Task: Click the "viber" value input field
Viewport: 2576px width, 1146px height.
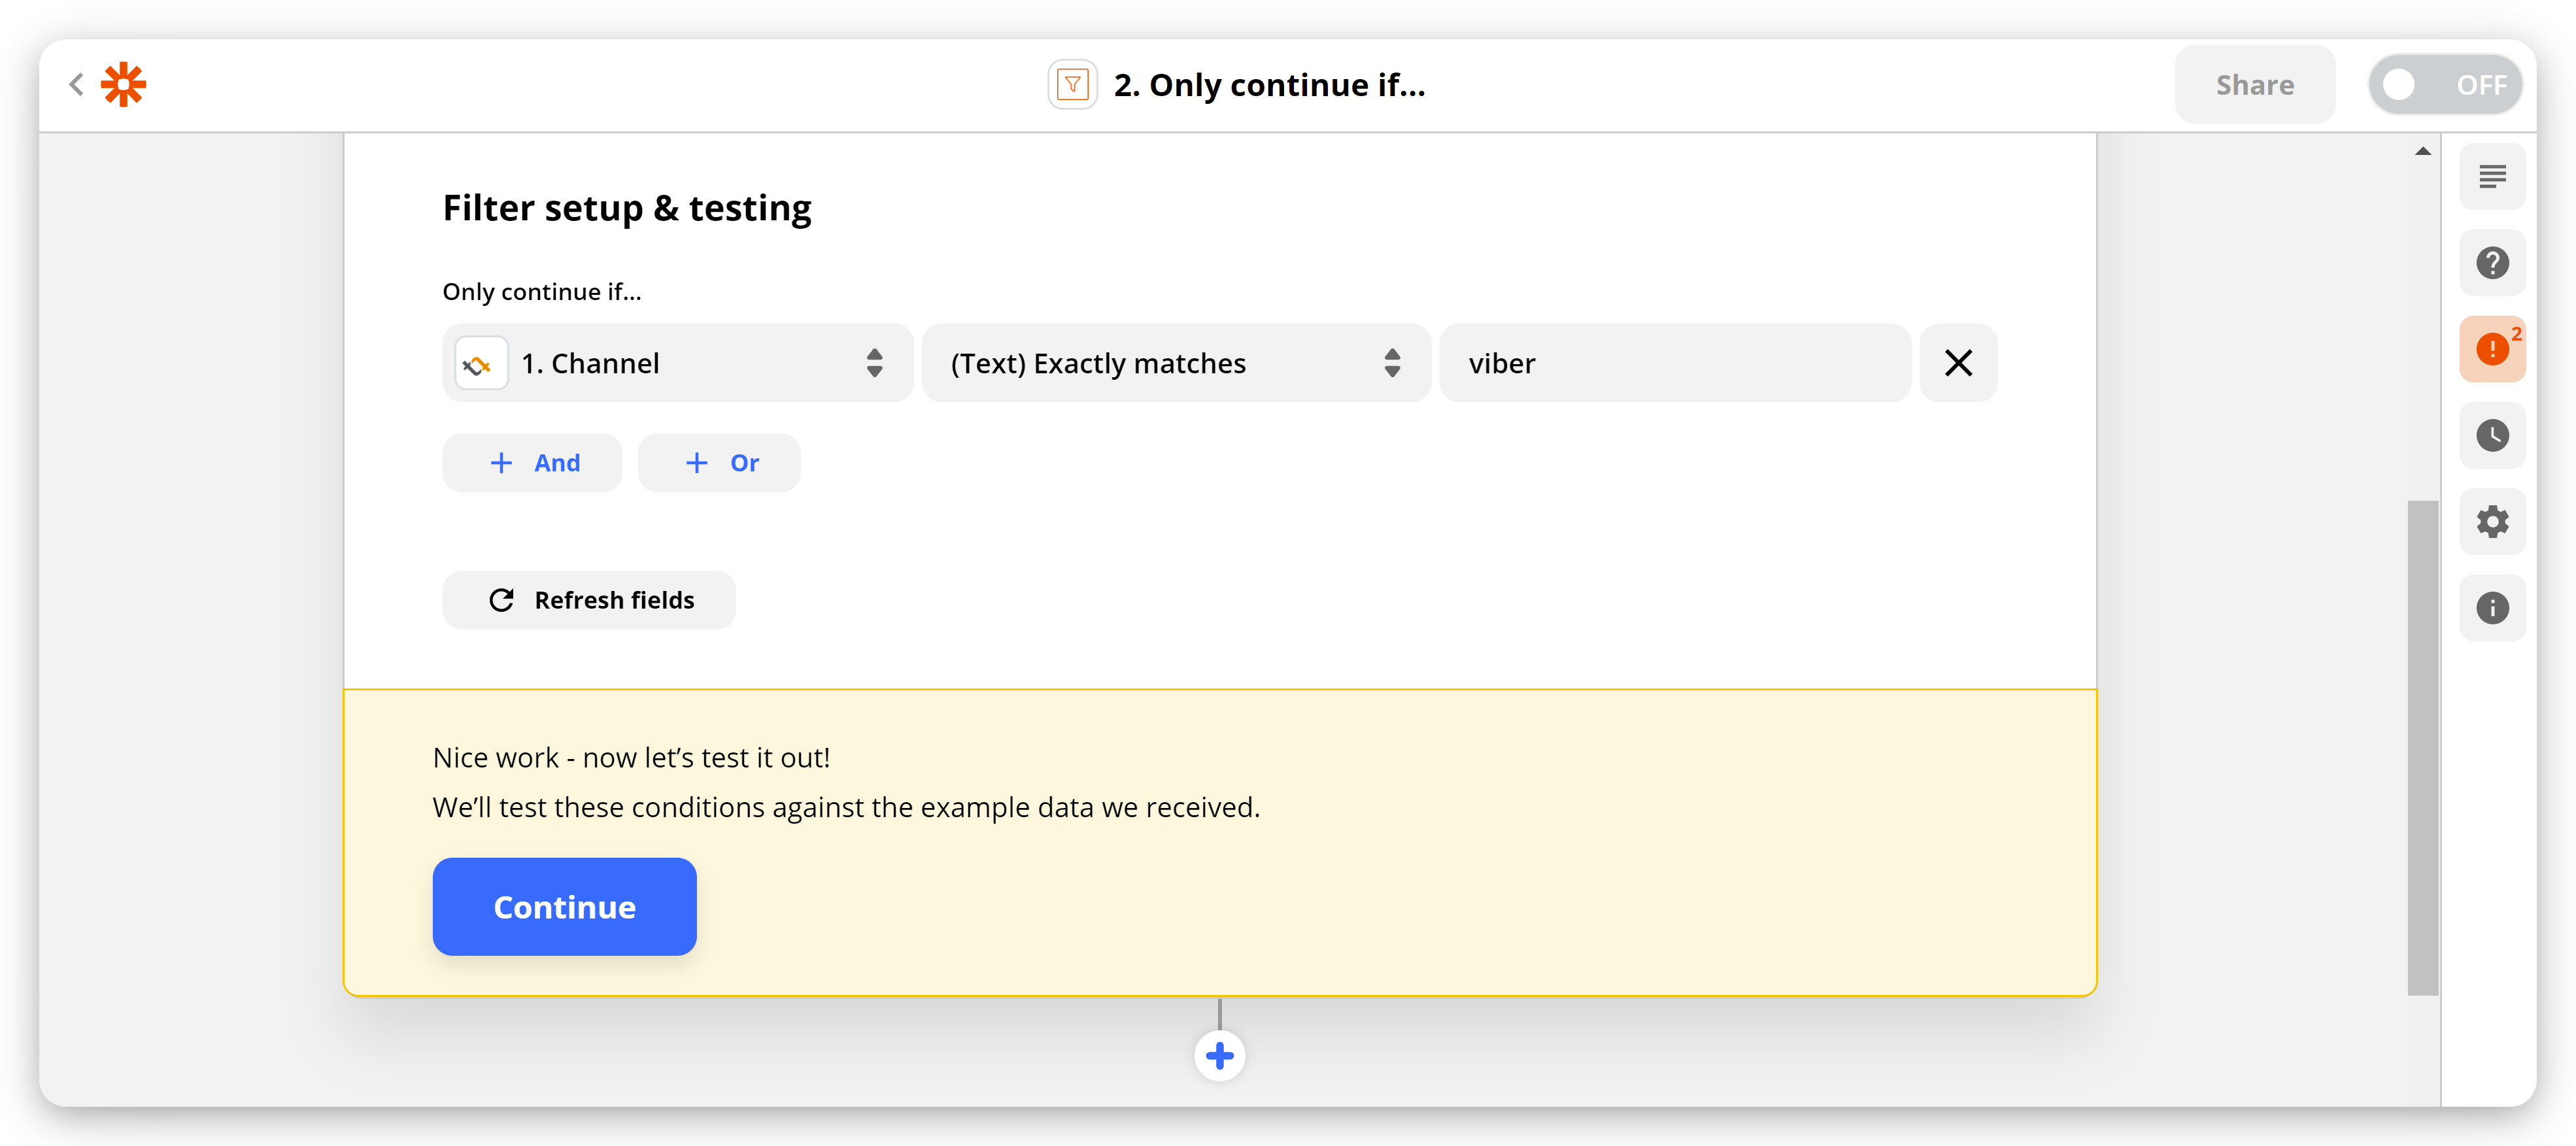Action: [x=1675, y=363]
